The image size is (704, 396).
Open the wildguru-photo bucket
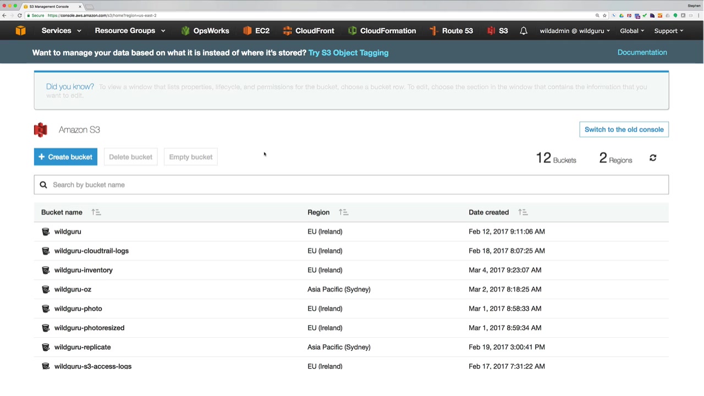[78, 309]
